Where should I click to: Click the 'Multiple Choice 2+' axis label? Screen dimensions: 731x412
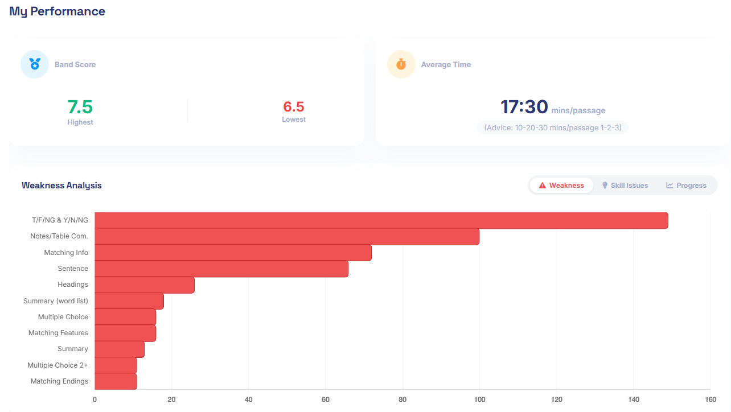click(x=58, y=365)
